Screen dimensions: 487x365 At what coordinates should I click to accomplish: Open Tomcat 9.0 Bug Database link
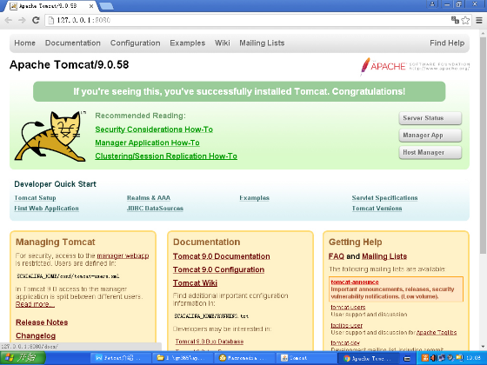tap(210, 342)
